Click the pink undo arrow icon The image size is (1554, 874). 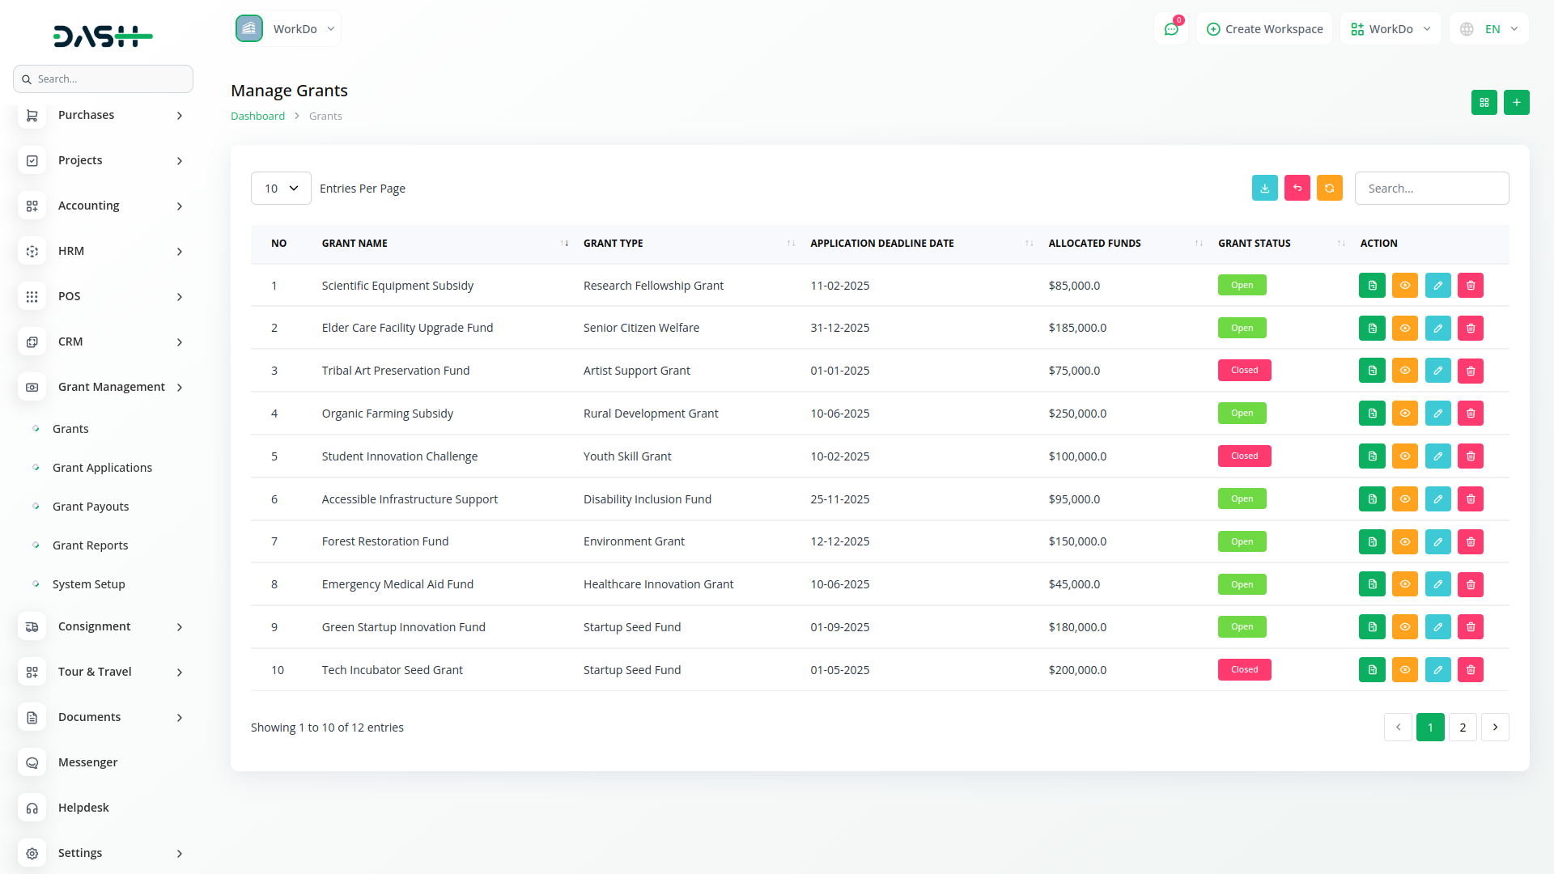coord(1297,188)
